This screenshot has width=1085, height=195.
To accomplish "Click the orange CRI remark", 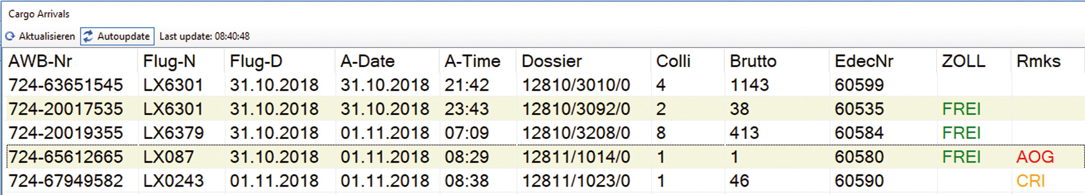I will click(1031, 181).
